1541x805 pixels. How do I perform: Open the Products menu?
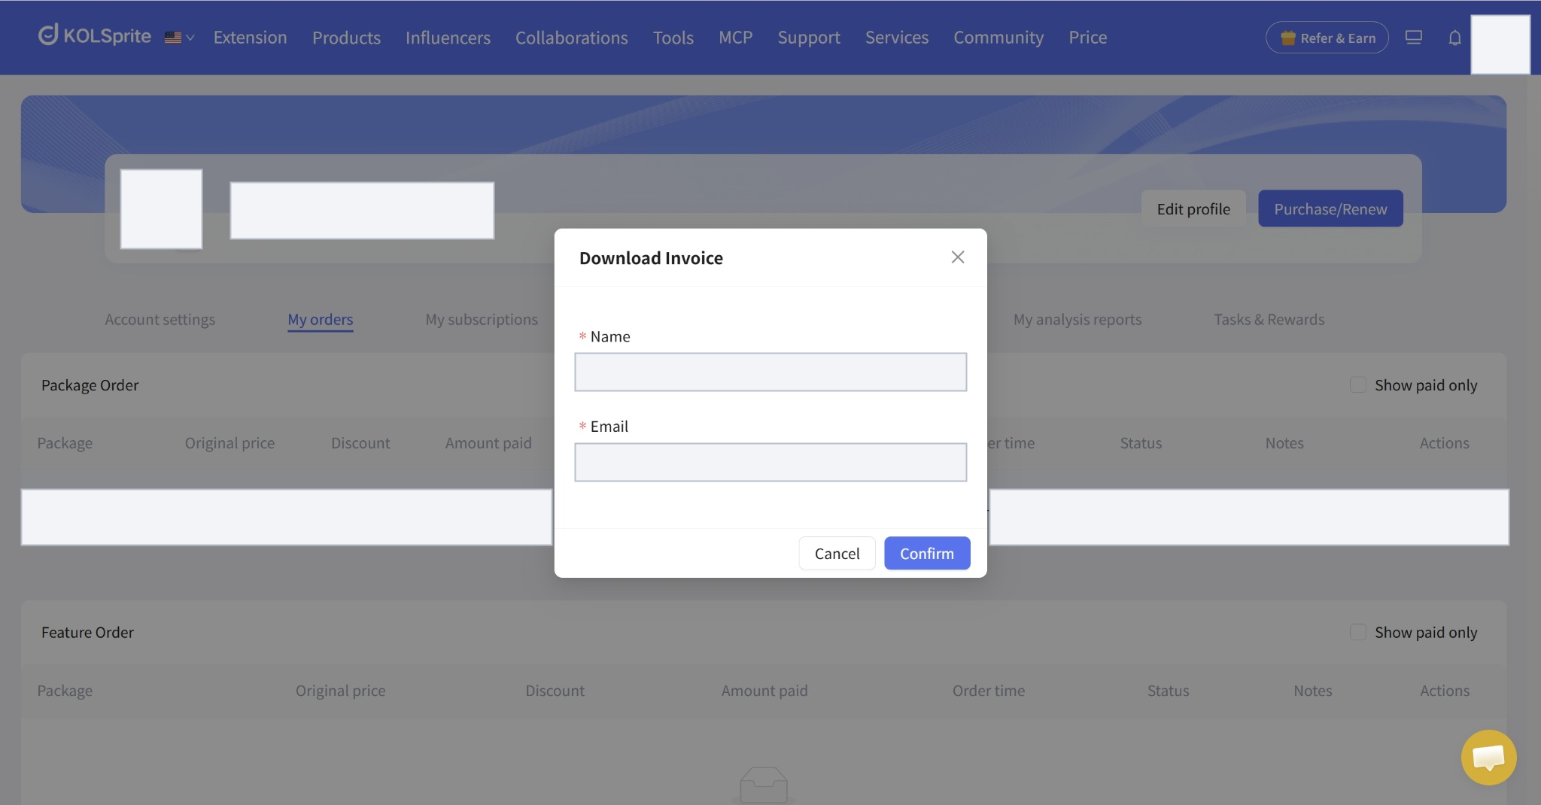346,38
